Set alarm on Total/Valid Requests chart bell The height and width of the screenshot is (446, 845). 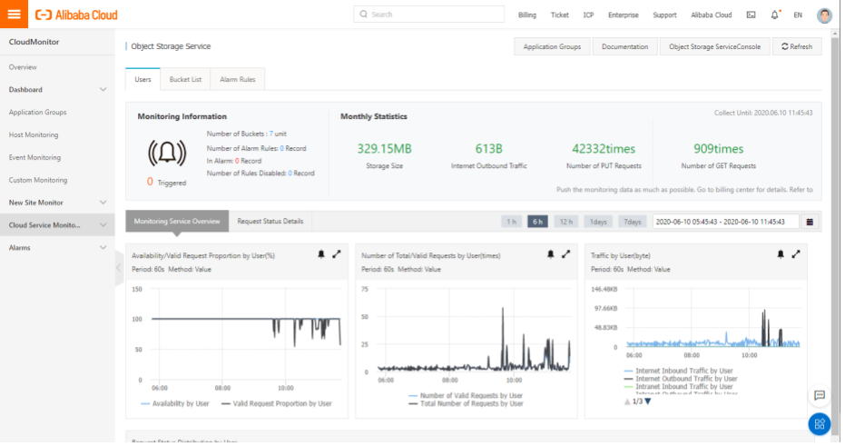[551, 254]
